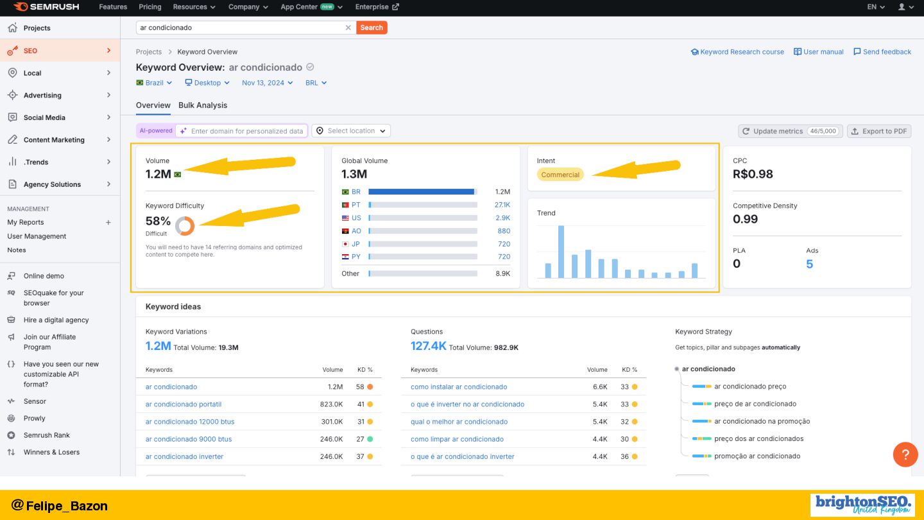Clear the search field with X icon

coord(348,28)
